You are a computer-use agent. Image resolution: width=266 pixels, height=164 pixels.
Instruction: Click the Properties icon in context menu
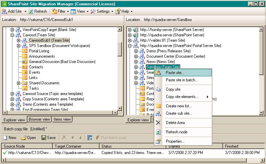[158, 141]
